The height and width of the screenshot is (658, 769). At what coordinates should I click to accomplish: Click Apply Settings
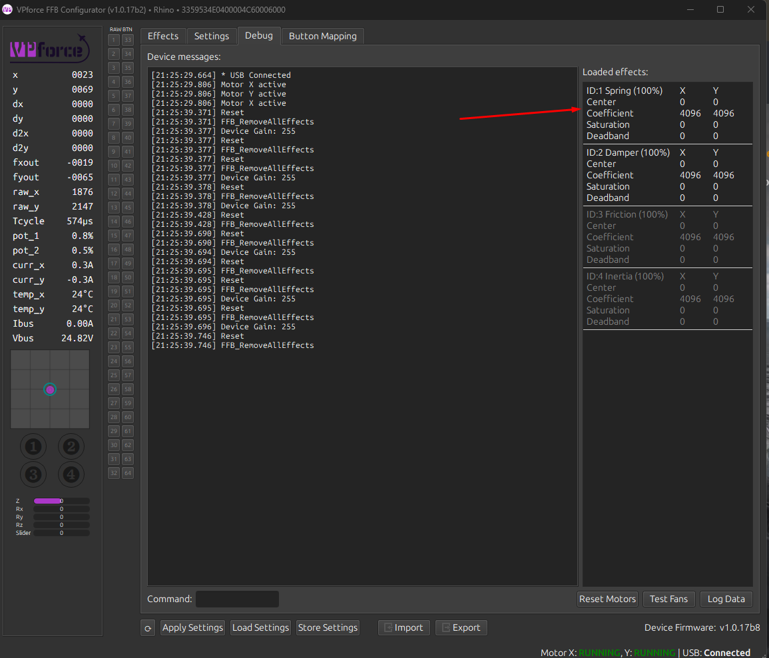[x=192, y=627]
